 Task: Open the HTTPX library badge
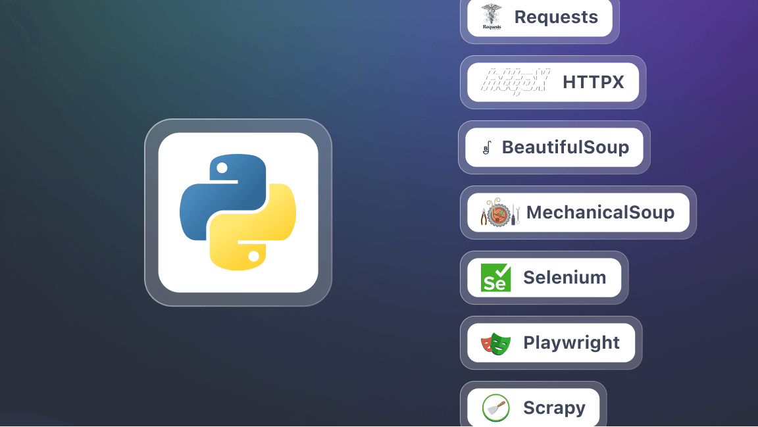(553, 82)
